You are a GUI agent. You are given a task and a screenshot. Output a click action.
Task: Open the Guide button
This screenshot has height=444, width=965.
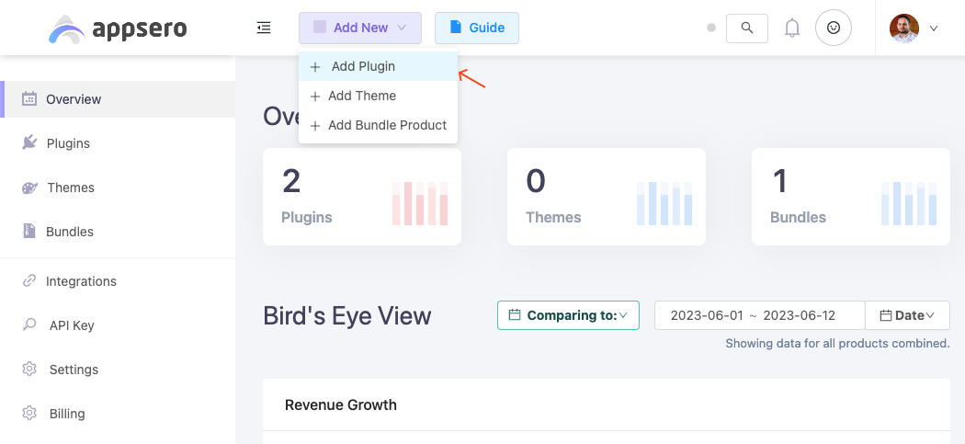point(476,28)
